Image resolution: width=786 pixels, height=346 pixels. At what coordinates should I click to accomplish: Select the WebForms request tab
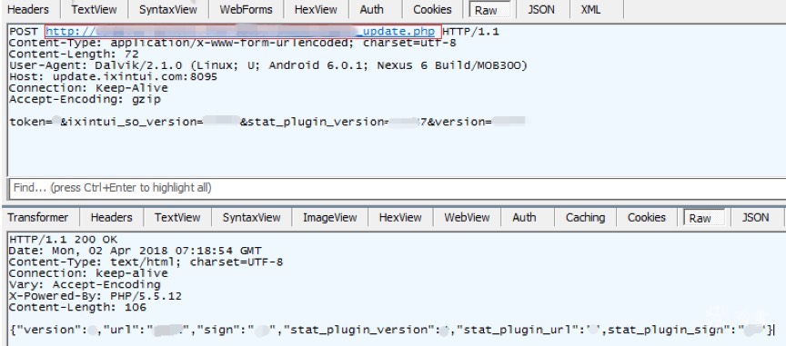pos(247,9)
